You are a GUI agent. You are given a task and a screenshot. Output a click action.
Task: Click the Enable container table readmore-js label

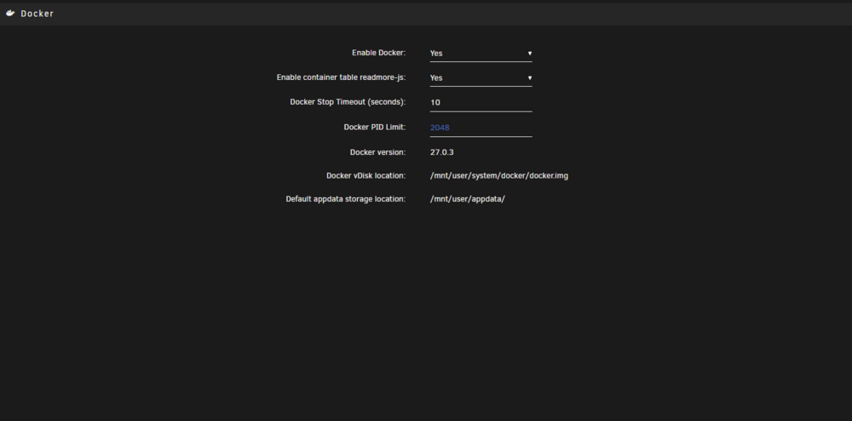click(x=342, y=77)
